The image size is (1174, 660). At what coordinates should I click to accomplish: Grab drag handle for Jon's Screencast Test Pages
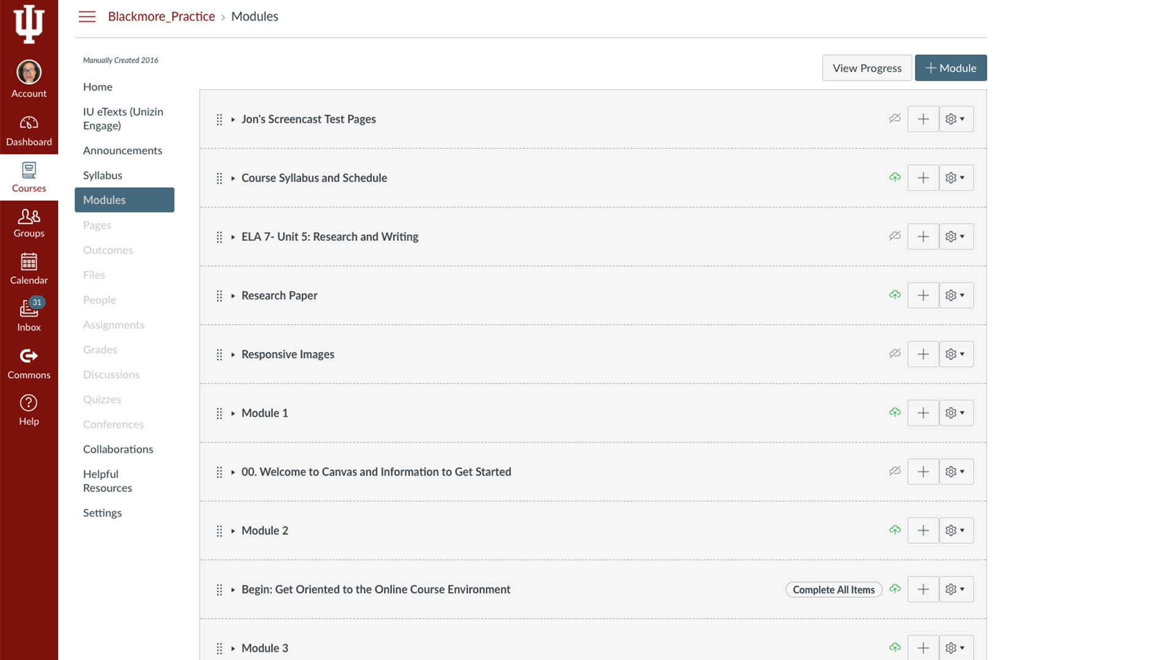coord(219,119)
